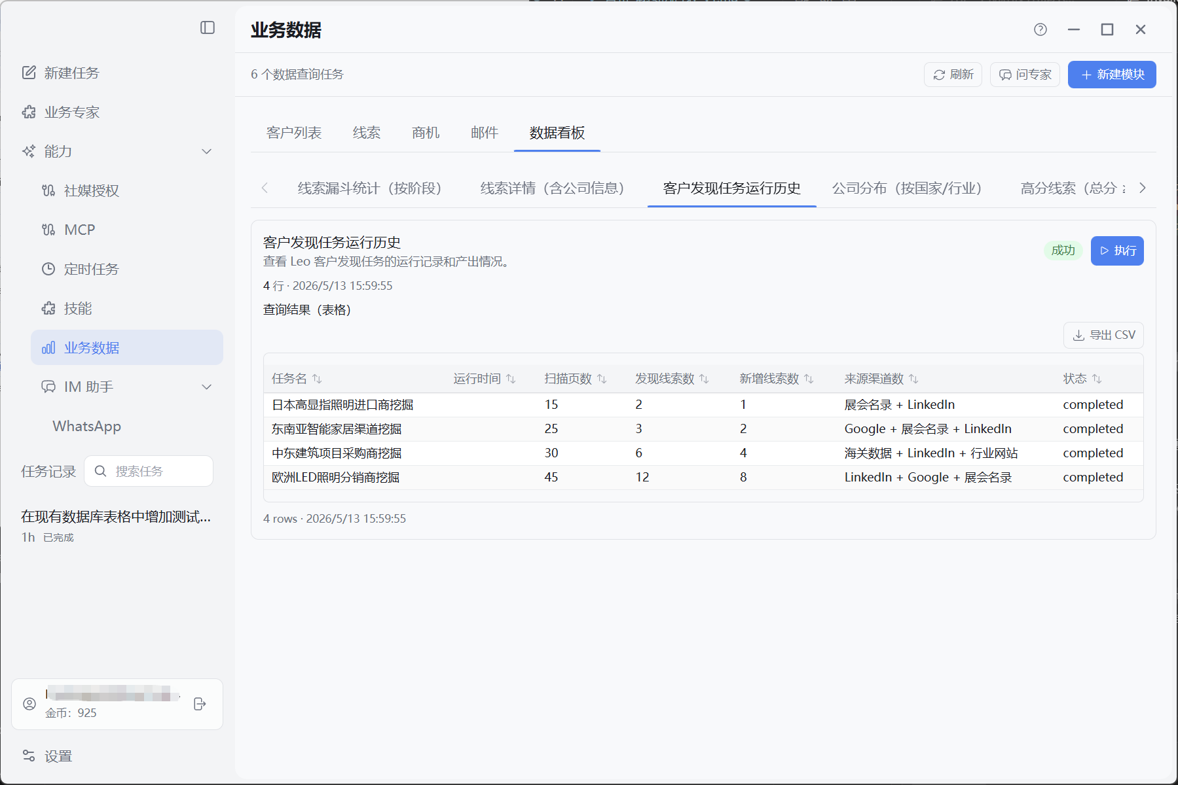The image size is (1178, 785).
Task: Open 线索详情（含公司信息） query tab
Action: coord(556,188)
